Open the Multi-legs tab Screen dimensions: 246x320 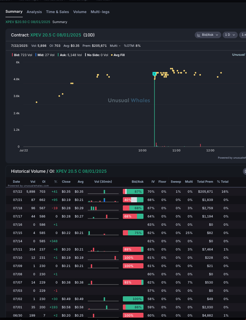100,12
